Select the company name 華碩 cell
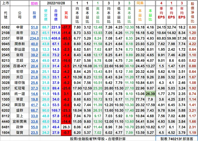The image size is (198, 141). tap(20, 38)
